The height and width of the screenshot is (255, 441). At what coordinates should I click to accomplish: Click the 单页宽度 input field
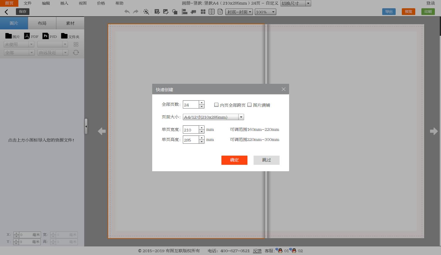191,130
